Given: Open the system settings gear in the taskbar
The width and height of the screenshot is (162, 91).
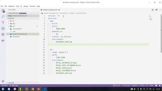Looking at the screenshot, I should (x=15, y=89).
